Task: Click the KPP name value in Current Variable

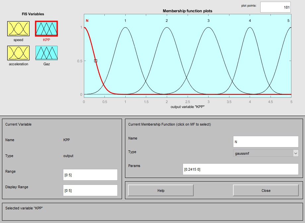Action: pos(67,140)
